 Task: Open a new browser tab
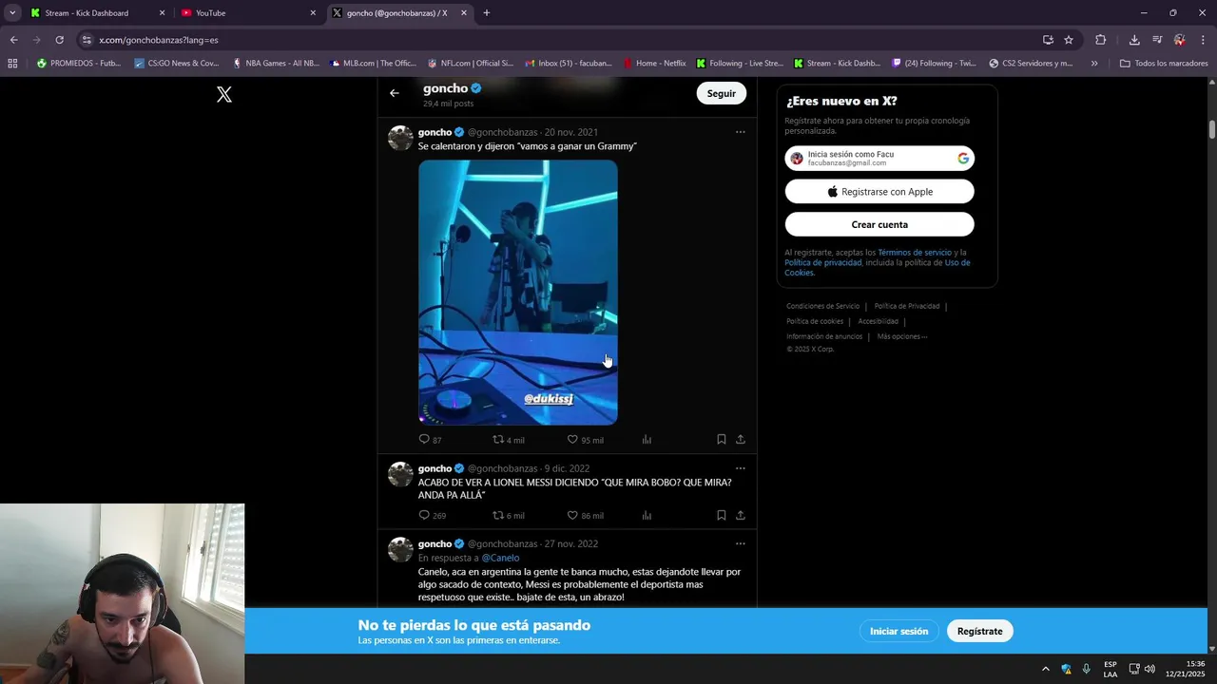point(487,13)
